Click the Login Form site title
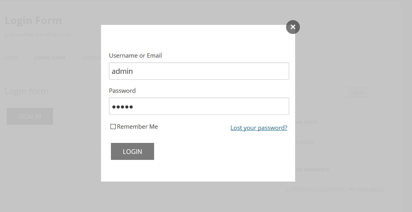 33,21
